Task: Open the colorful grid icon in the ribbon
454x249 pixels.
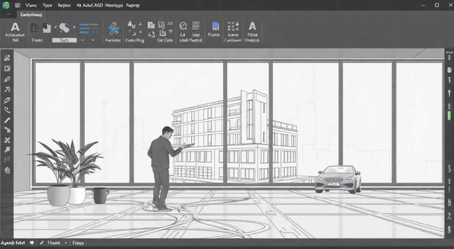Action: 233,27
